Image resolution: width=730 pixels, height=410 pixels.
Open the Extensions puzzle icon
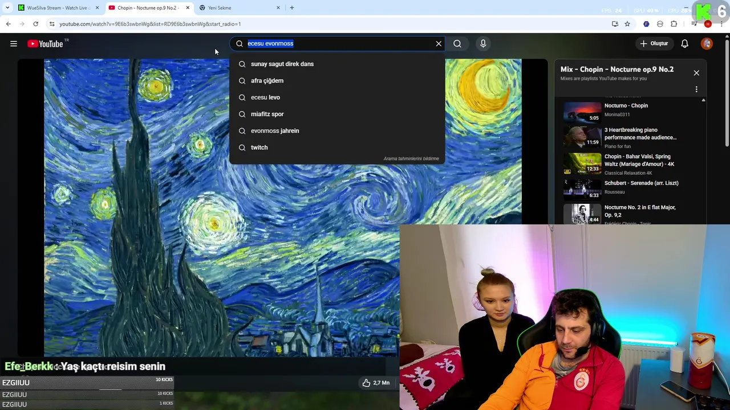tap(674, 24)
